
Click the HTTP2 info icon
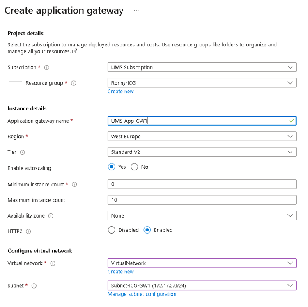click(28, 231)
